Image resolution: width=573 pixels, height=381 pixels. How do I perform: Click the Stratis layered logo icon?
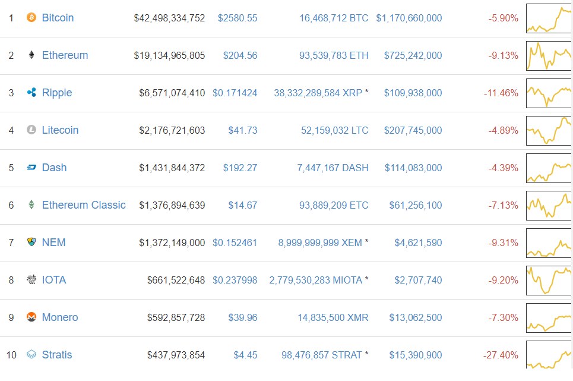pos(31,355)
